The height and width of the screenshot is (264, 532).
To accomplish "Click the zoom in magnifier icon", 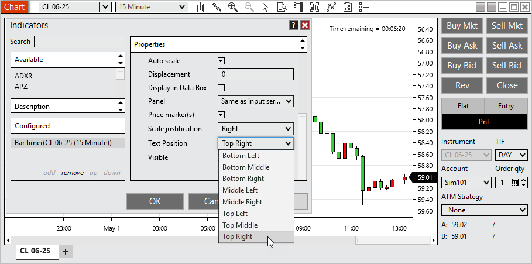I will [233, 7].
